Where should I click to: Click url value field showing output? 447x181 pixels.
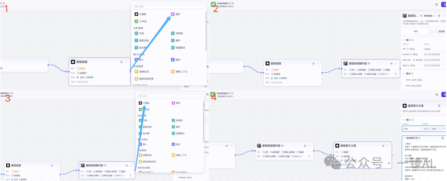point(435,49)
